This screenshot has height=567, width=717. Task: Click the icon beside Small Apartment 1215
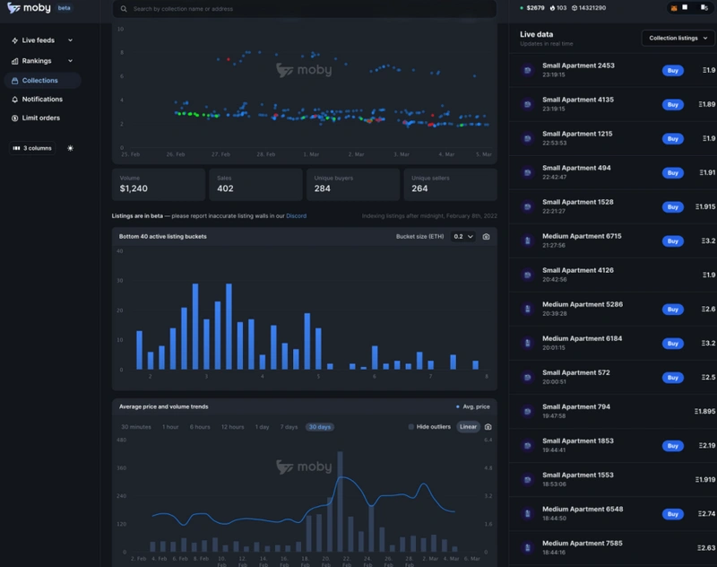click(x=527, y=139)
